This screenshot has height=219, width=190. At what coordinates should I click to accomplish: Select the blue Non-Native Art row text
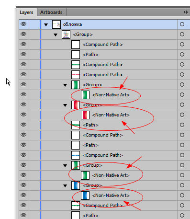(111, 196)
